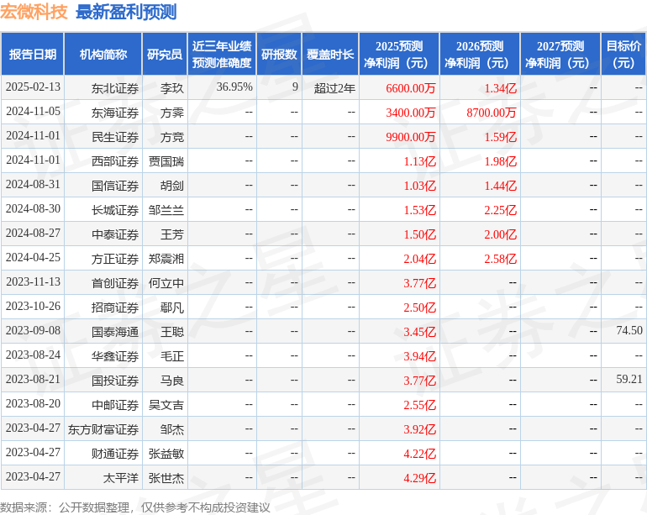The image size is (647, 515).
Task: Click the 3400.00万 profit forecast
Action: pyautogui.click(x=411, y=113)
